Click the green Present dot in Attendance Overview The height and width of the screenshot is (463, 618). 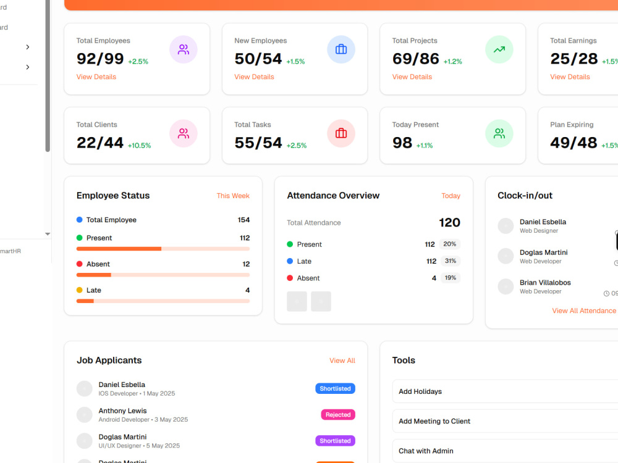pyautogui.click(x=290, y=244)
